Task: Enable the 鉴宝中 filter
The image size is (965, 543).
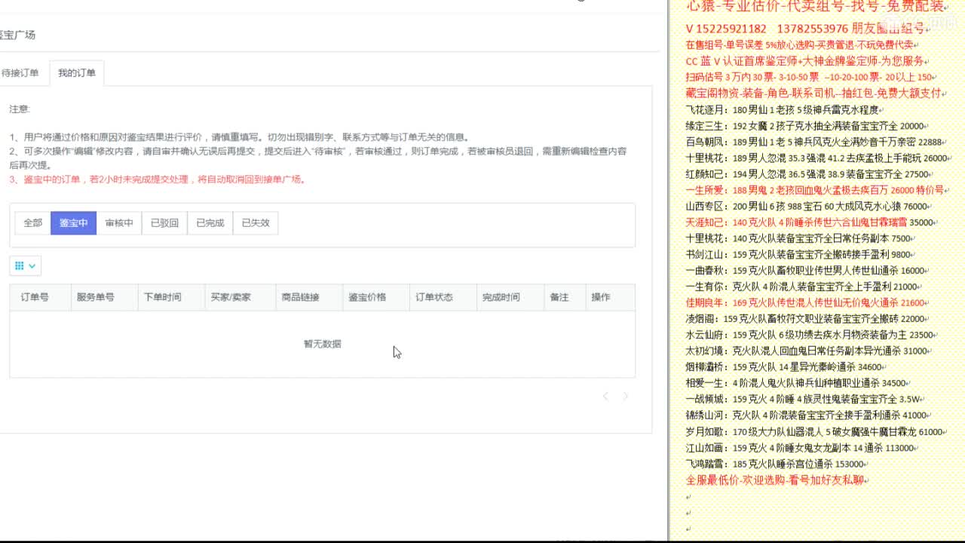Action: [72, 222]
